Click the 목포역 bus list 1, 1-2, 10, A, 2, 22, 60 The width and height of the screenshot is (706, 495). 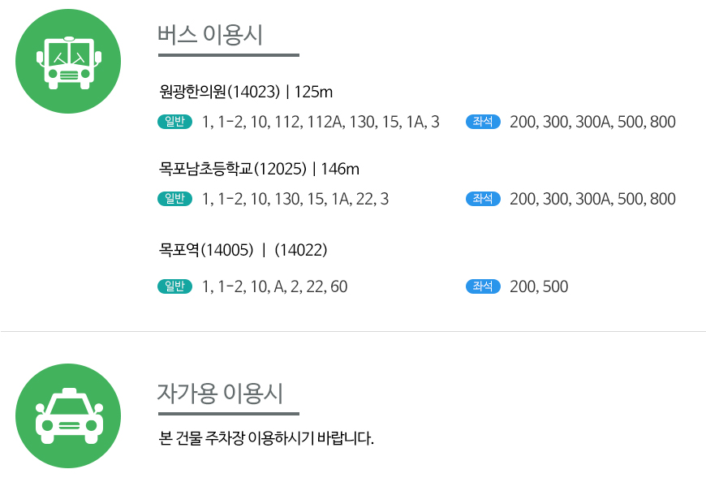274,287
